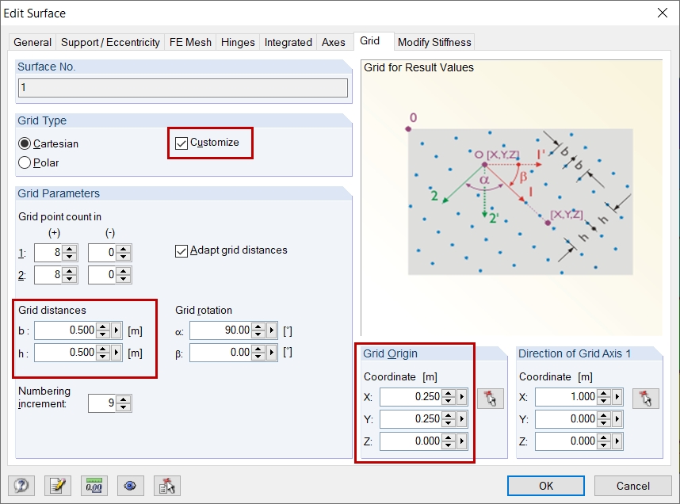The width and height of the screenshot is (680, 504).
Task: Open the FE Mesh tab
Action: [x=190, y=42]
